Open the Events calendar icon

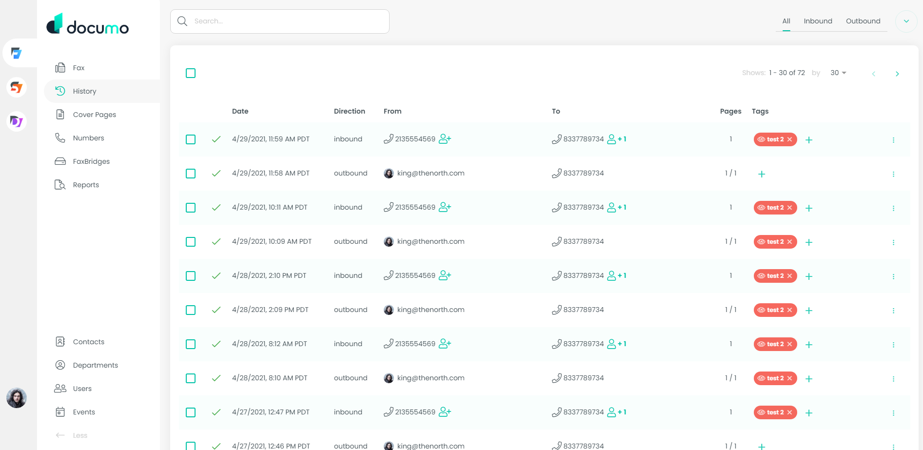(x=60, y=412)
